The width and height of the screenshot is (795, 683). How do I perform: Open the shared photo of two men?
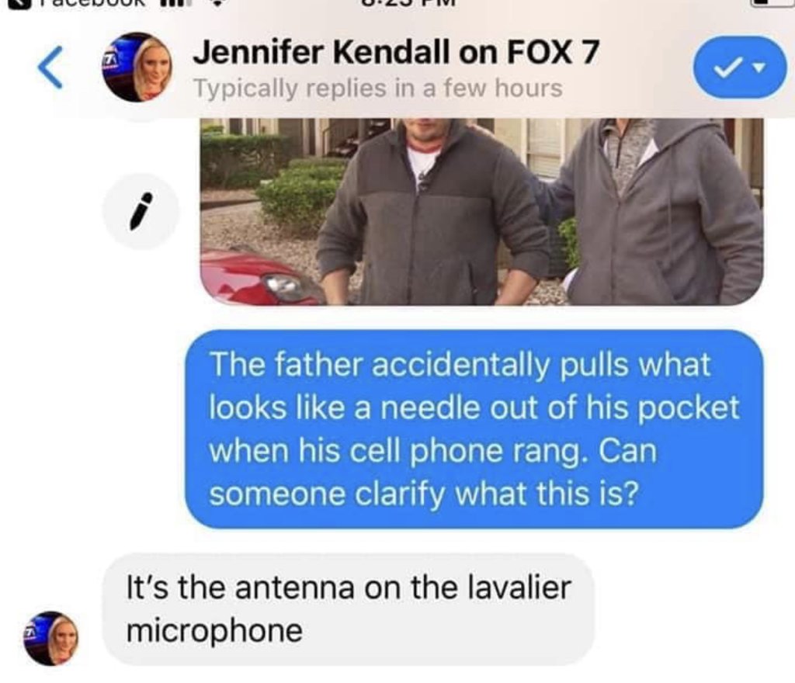coord(481,211)
